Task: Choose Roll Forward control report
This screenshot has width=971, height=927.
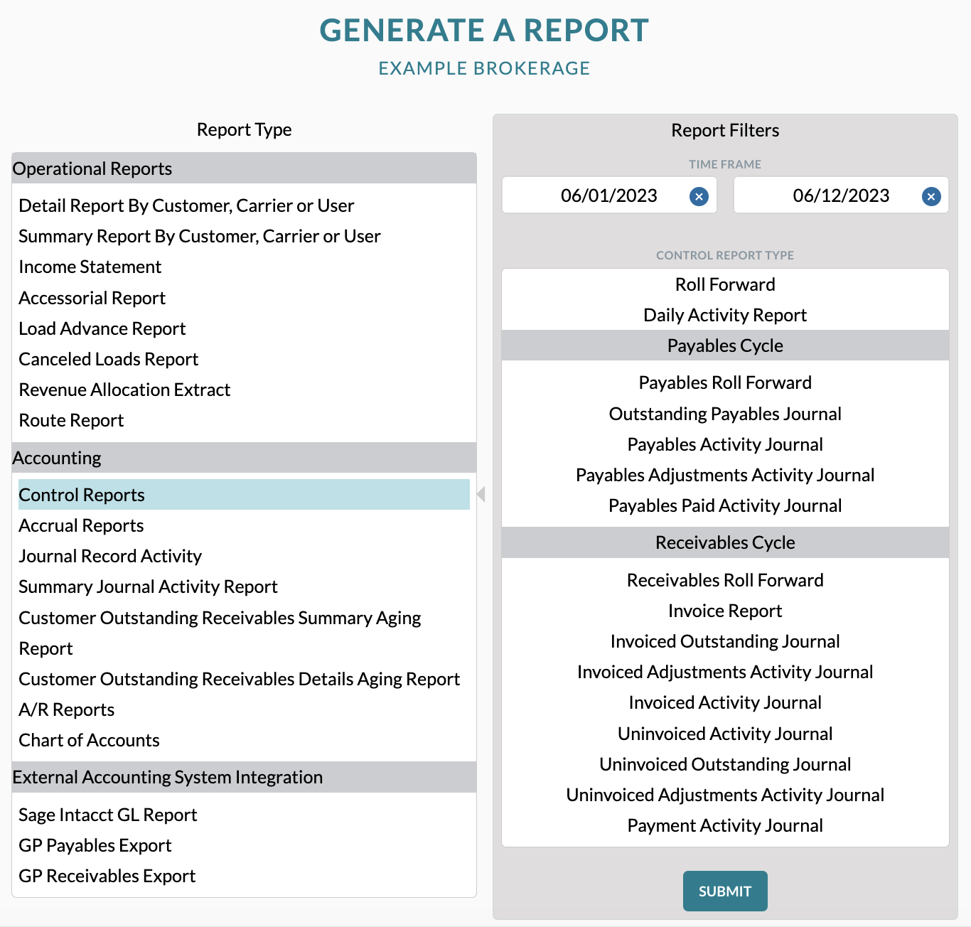Action: tap(725, 284)
